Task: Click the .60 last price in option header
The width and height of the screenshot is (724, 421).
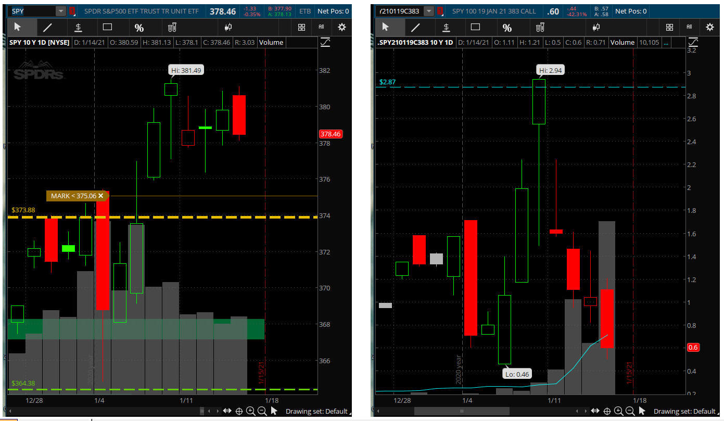Action: [553, 11]
